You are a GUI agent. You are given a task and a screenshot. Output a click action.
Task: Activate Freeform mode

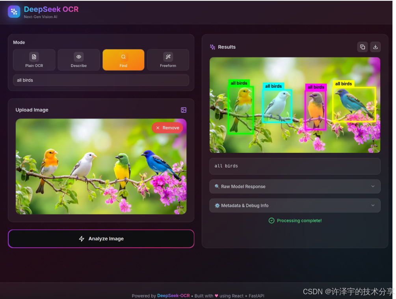[168, 59]
